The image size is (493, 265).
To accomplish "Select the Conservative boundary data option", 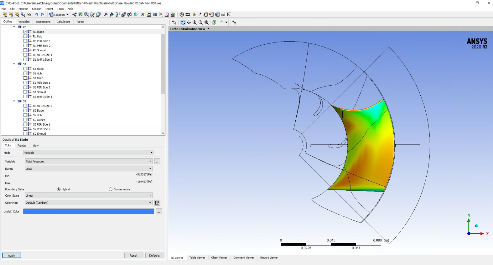I will pos(111,189).
